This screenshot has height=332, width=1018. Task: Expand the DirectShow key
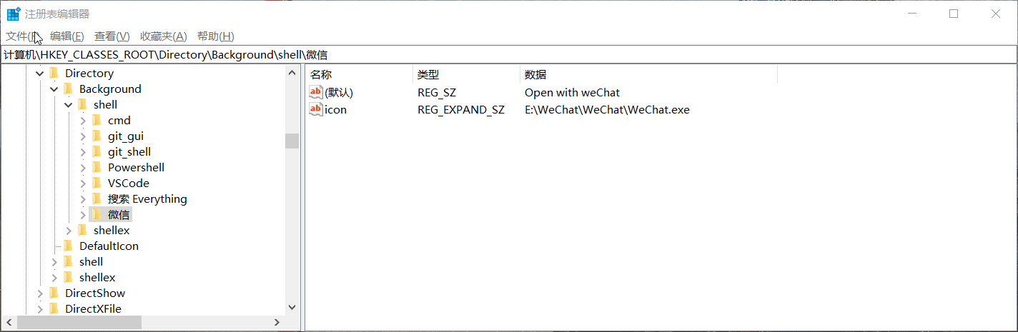pyautogui.click(x=39, y=293)
